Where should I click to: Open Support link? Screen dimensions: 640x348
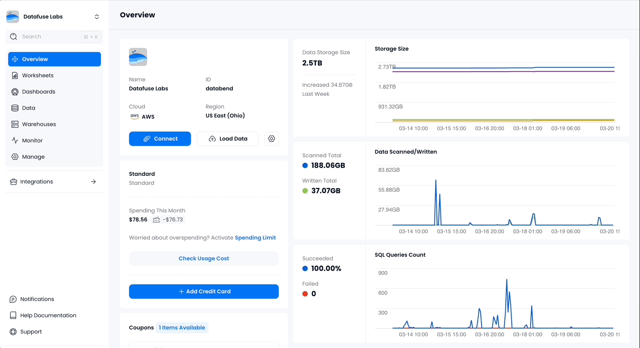pos(31,332)
